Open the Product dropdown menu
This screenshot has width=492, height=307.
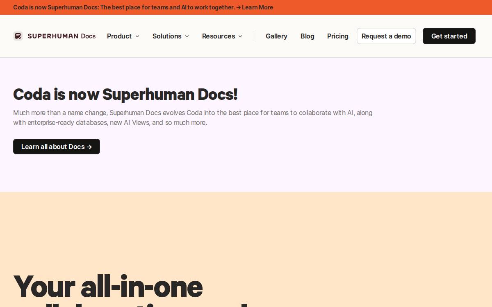(123, 36)
